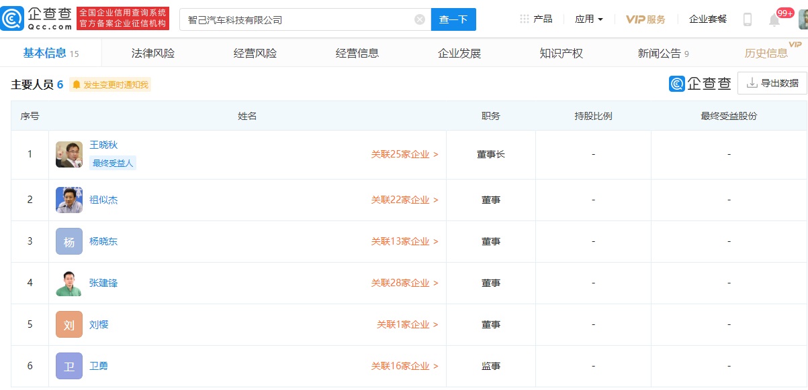The height and width of the screenshot is (390, 808).
Task: Open the 企业发展 tab
Action: 459,53
